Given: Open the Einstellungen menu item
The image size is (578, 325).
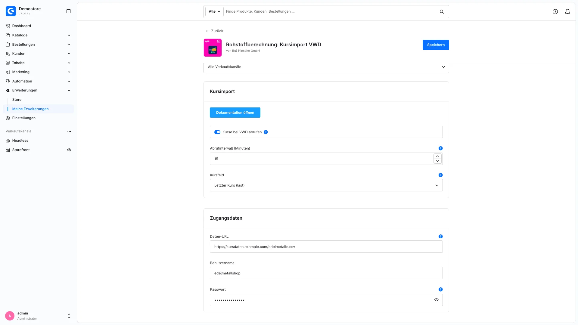Looking at the screenshot, I should 38,118.
